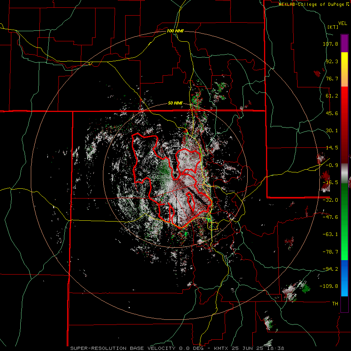Image resolution: width=351 pixels, height=351 pixels.
Task: Click the Super-Resolution Base Velocity caption
Action: [x=177, y=348]
